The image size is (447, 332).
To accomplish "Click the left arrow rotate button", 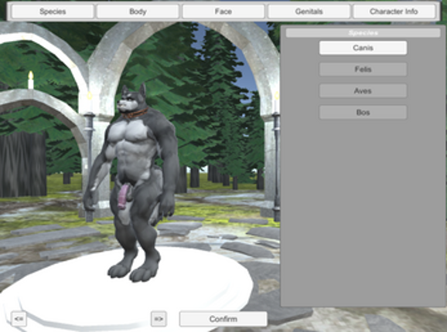I will [x=19, y=319].
